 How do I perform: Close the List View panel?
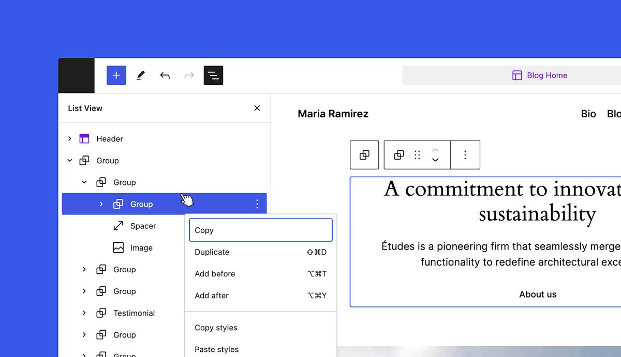tap(257, 108)
